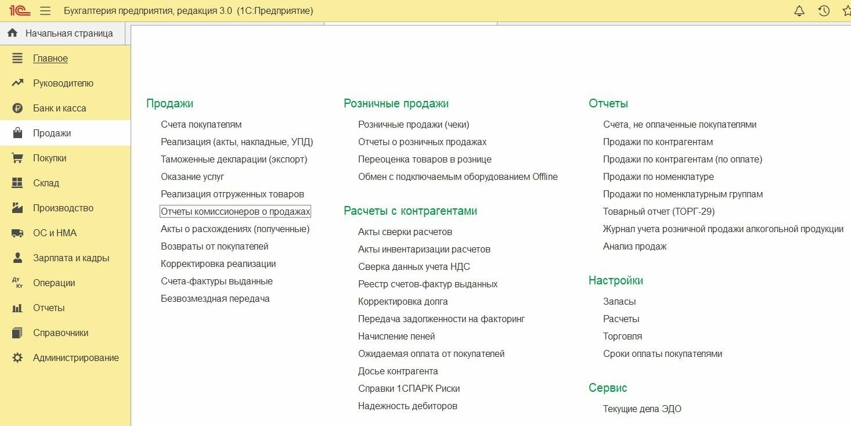Open Товарный отчет (ТОРГ-29)
The image size is (851, 426).
click(x=659, y=211)
